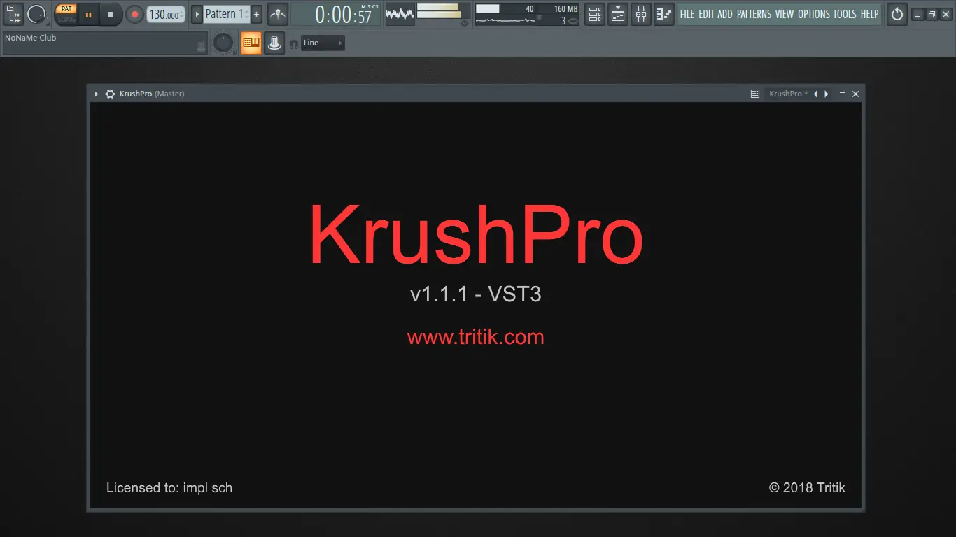Click the 130.000 tempo field
Viewport: 956px width, 537px height.
tap(166, 15)
